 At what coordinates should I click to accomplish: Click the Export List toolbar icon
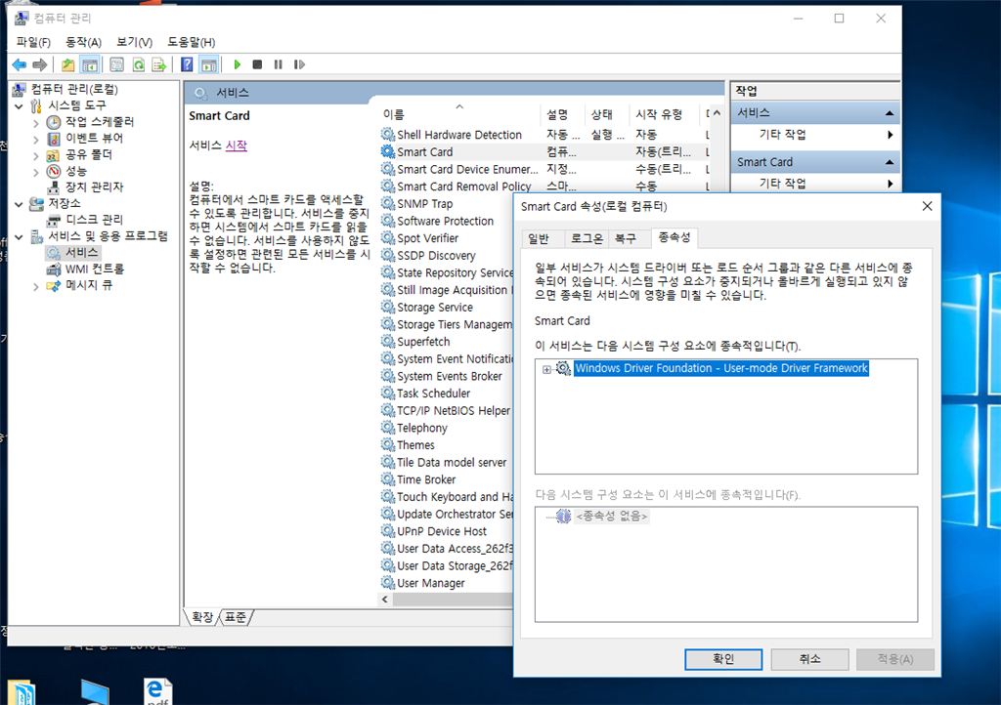tap(159, 64)
